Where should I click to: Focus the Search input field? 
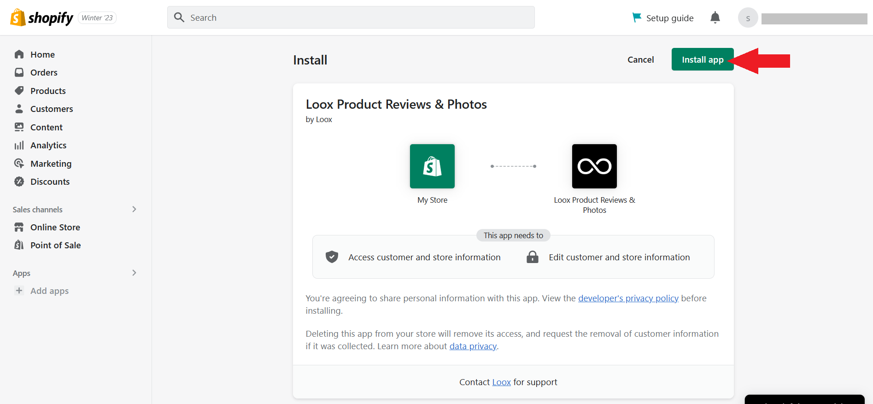click(351, 18)
